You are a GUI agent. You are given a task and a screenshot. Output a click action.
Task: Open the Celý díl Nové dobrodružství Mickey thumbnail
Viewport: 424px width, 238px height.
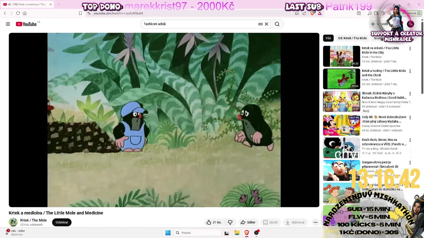tap(342, 125)
